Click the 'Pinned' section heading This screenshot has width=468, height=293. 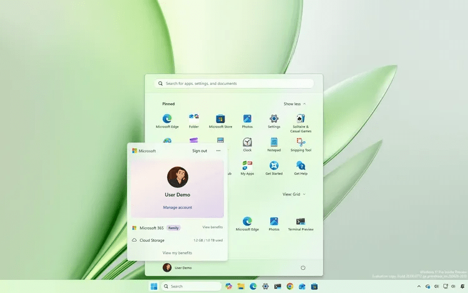pos(168,104)
